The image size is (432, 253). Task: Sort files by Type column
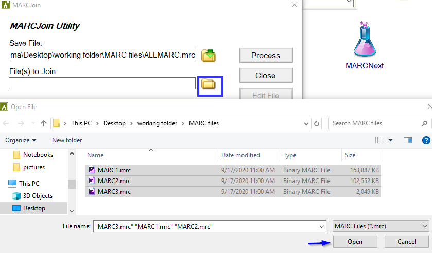289,155
